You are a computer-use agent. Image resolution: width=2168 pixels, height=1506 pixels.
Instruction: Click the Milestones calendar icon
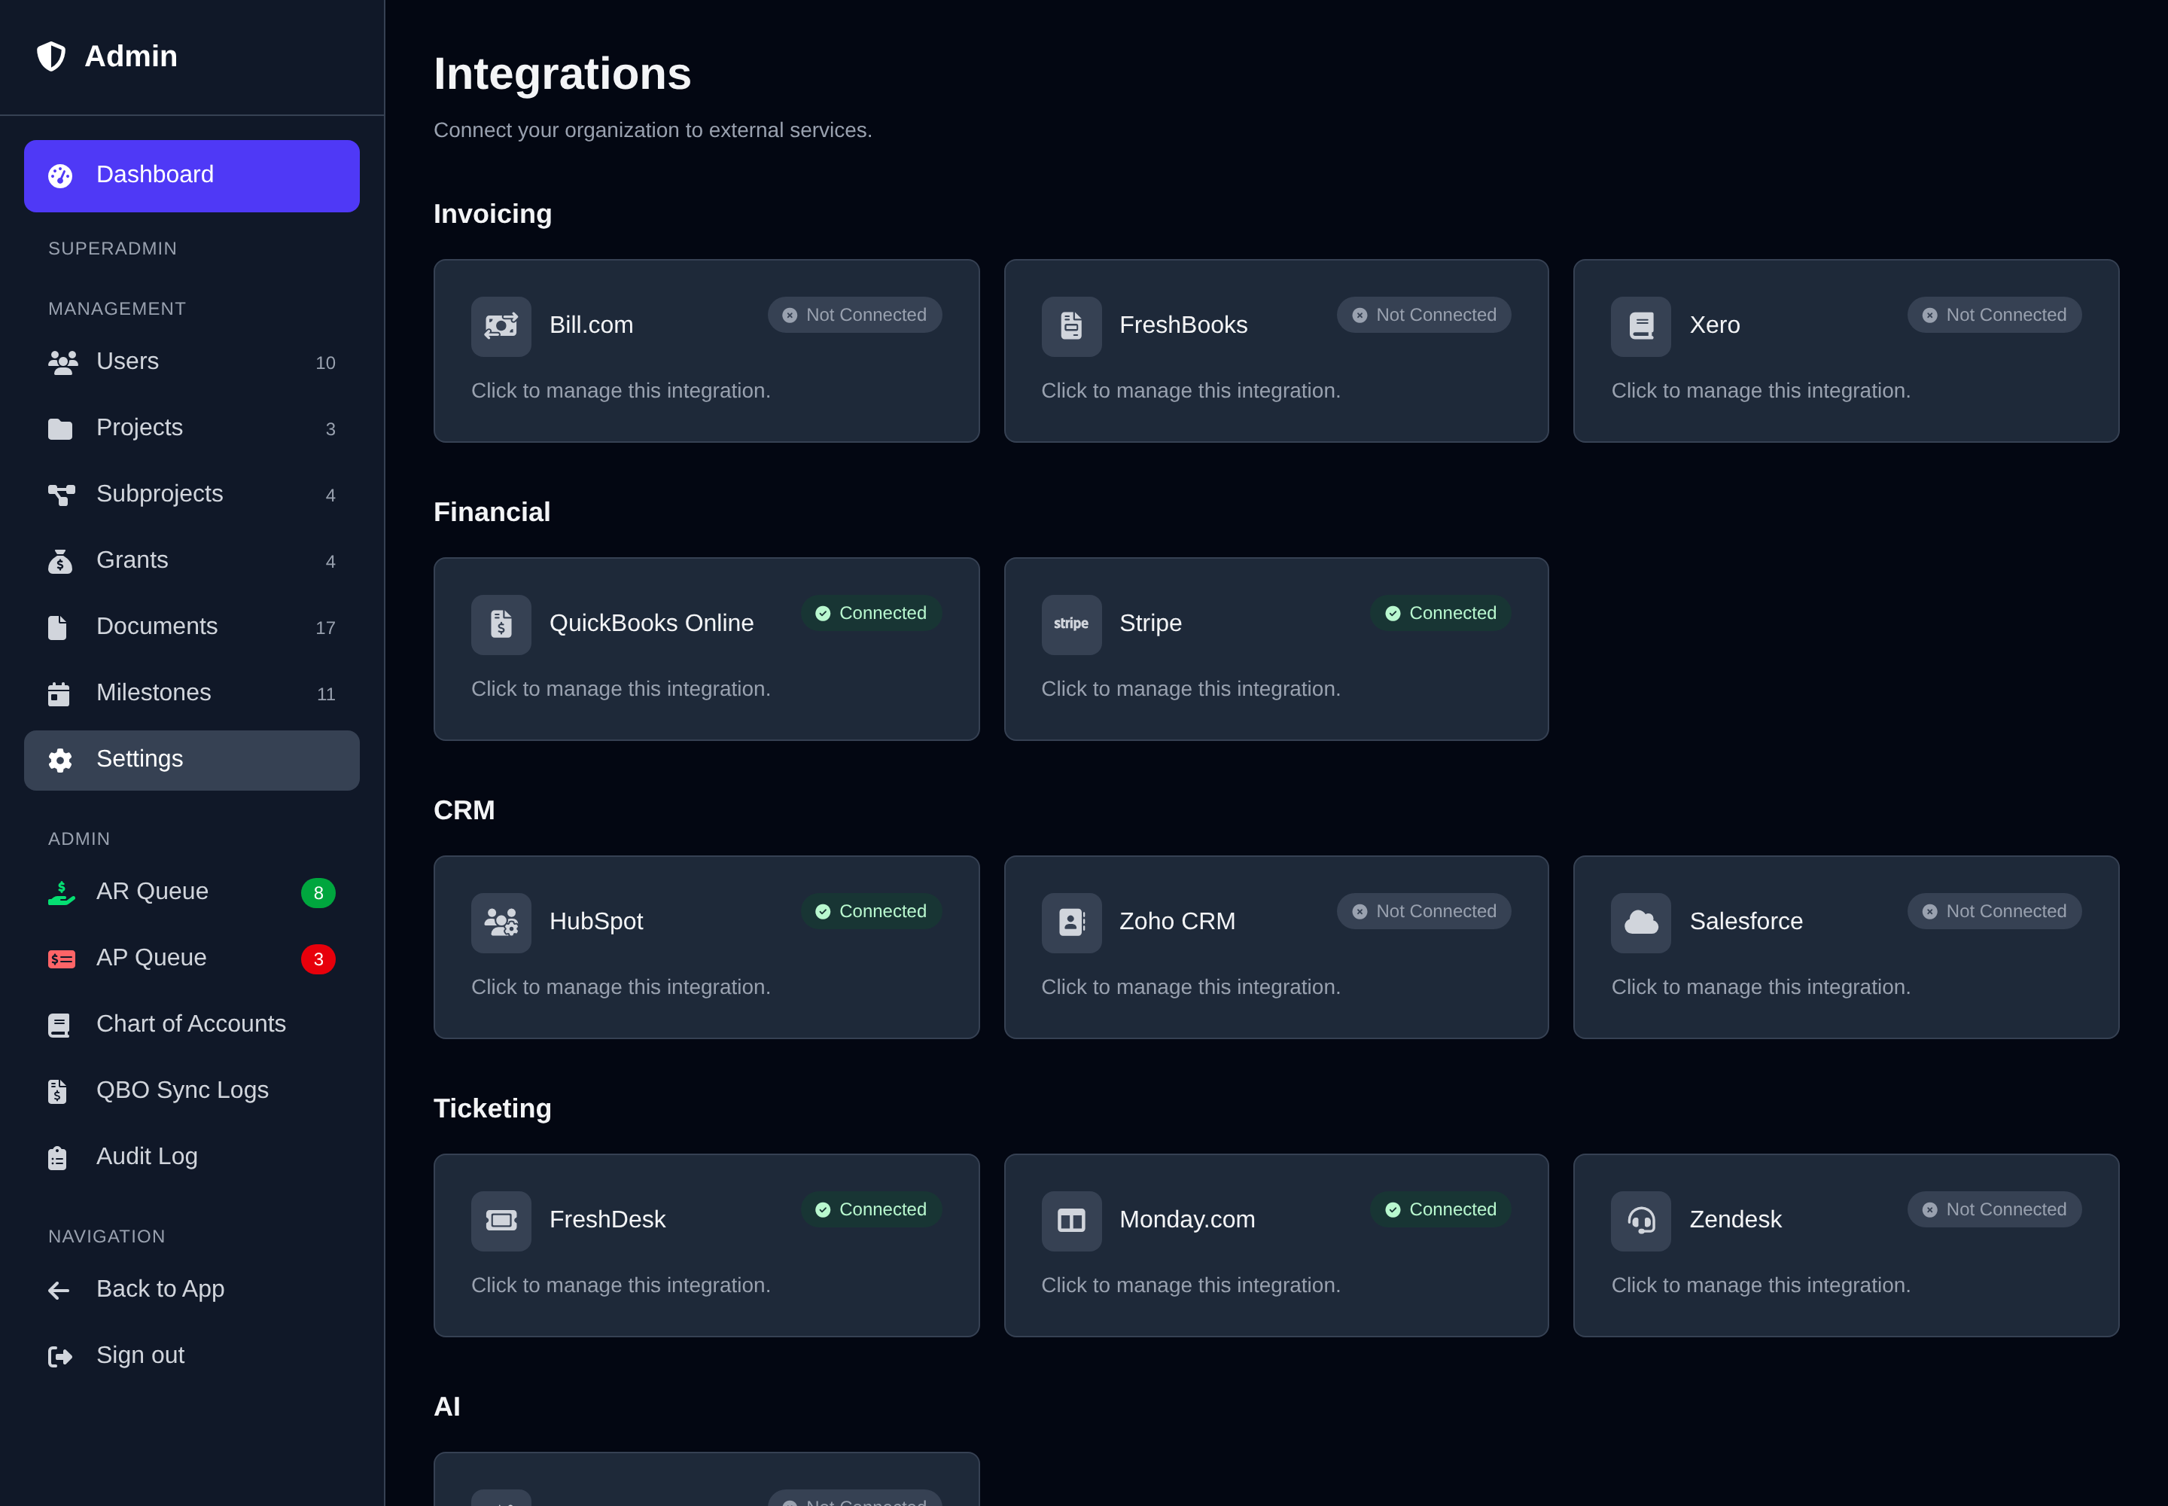pos(59,694)
